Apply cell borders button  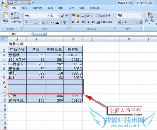click(x=43, y=23)
